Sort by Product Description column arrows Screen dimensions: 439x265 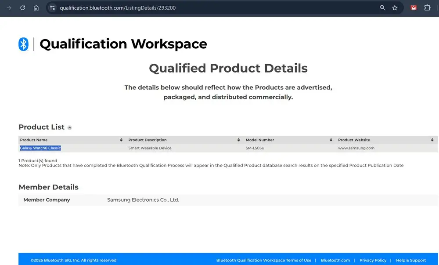pyautogui.click(x=238, y=140)
